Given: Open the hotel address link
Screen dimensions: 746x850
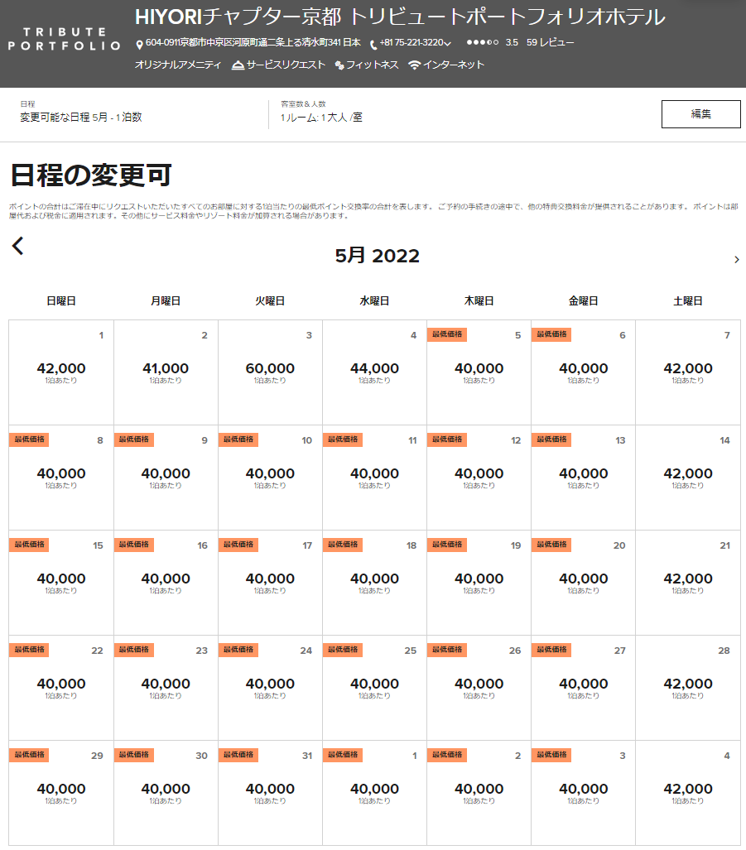Looking at the screenshot, I should click(253, 43).
